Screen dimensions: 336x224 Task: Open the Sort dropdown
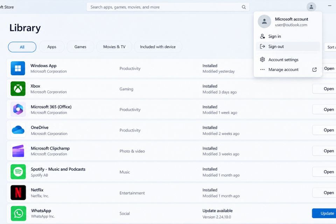330,47
